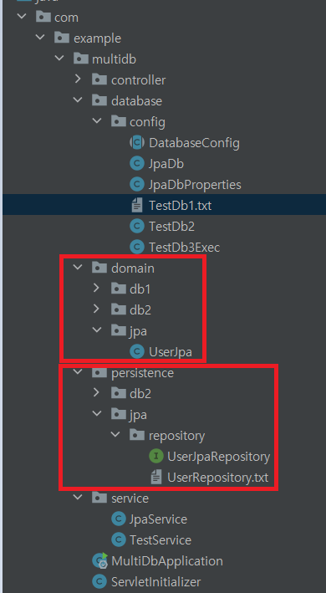Select the MultiDbApplication class name
Viewport: 326px width, 593px height.
(167, 561)
